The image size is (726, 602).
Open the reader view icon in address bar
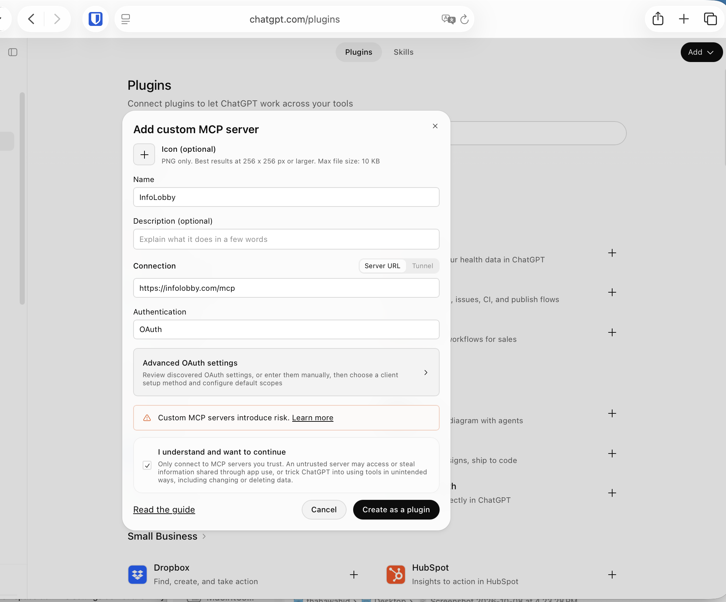point(125,19)
